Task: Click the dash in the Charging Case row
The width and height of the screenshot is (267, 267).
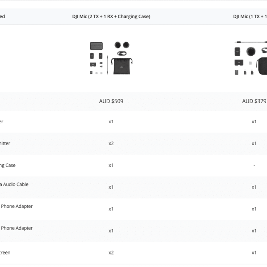Action: click(254, 165)
